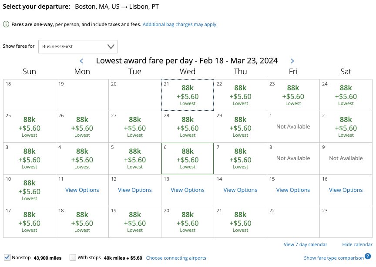376x267 pixels.
Task: Select the February 21 award fare
Action: point(187,95)
